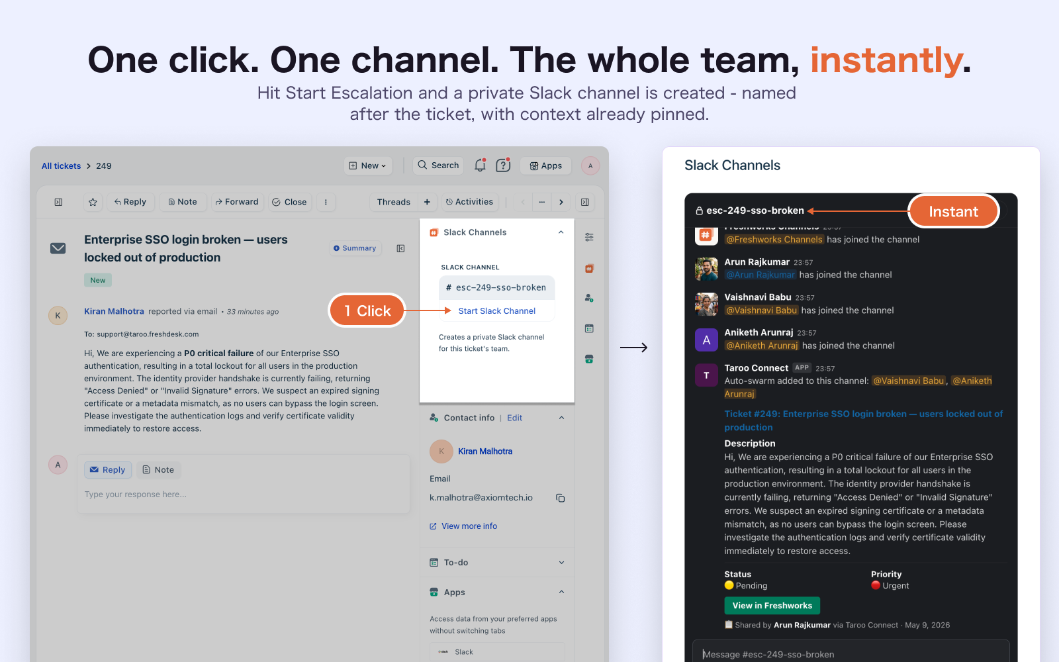
Task: Open the Activities view
Action: pyautogui.click(x=469, y=202)
